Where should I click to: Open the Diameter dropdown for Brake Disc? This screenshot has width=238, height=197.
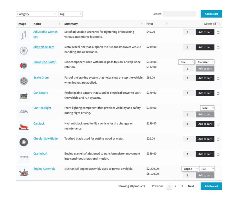coord(205,62)
